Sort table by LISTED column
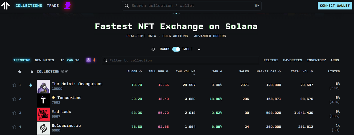 [334, 71]
